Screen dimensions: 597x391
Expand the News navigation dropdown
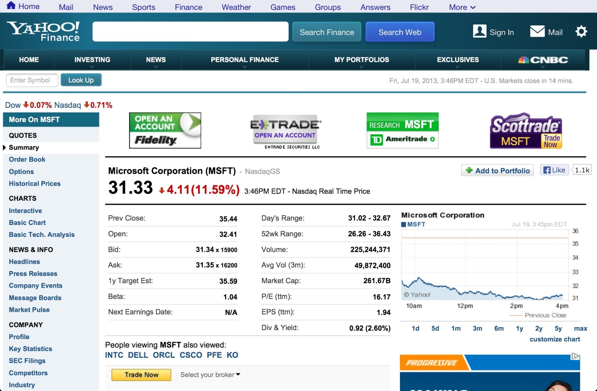[x=156, y=60]
